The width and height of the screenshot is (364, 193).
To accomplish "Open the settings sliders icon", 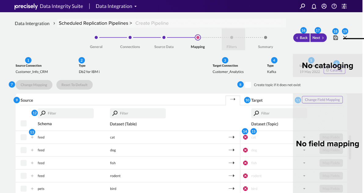I will 344,6.
